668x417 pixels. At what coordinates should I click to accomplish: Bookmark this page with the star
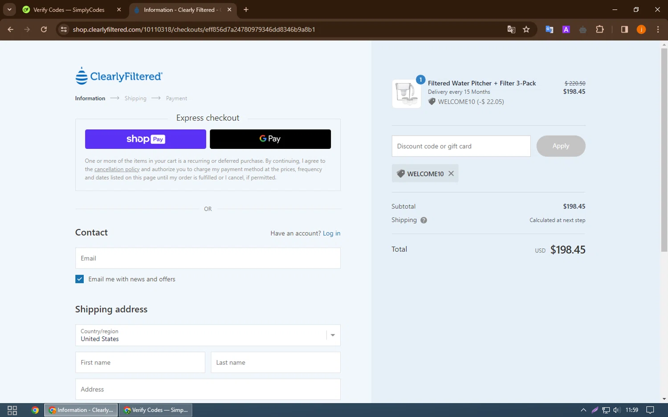click(526, 29)
